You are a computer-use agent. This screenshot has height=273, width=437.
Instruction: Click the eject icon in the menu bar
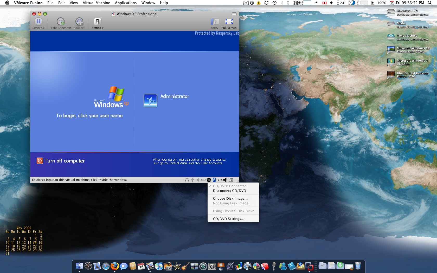point(316,3)
